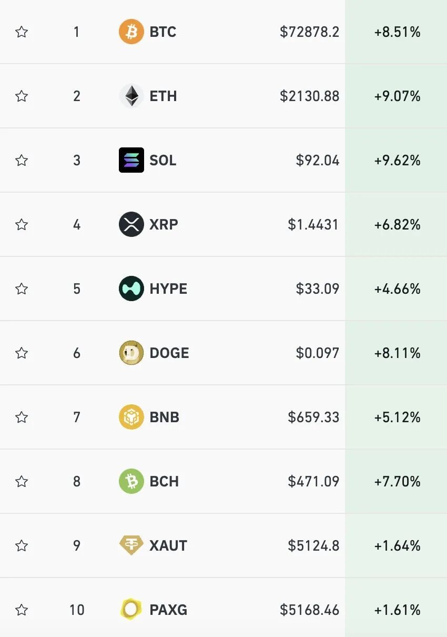Toggle the star next to ETH
Image resolution: width=447 pixels, height=637 pixels.
pyautogui.click(x=22, y=96)
